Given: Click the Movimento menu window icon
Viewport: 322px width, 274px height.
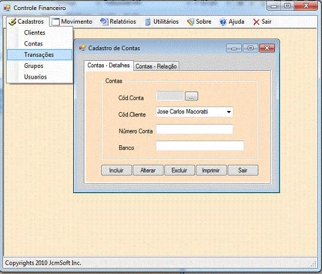Looking at the screenshot, I should click(55, 22).
